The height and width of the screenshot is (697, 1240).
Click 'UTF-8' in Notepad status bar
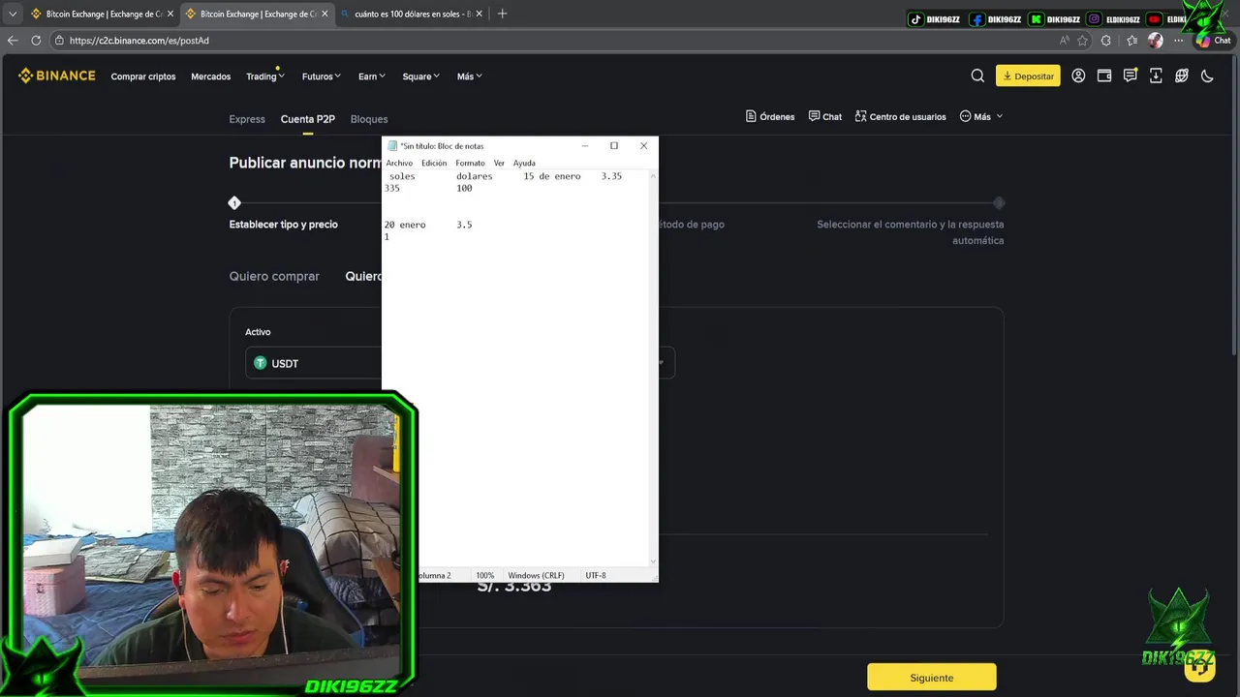click(x=596, y=575)
